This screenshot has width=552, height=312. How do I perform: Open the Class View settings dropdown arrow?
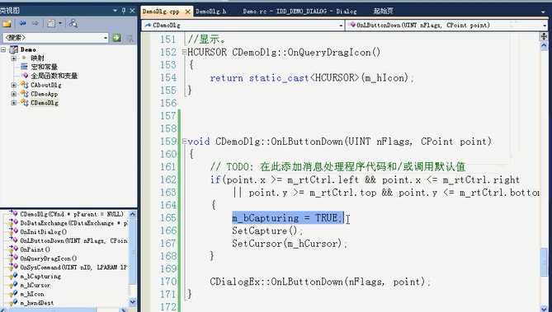point(60,24)
